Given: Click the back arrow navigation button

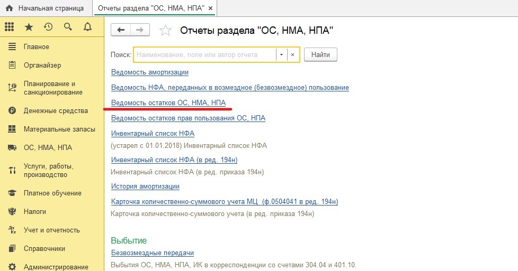Looking at the screenshot, I should pos(121,30).
